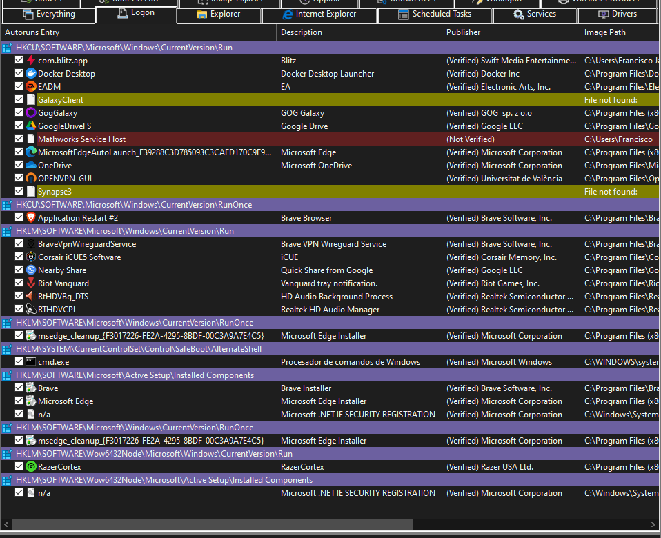Sort by the Description column header
Viewport: 661px width, 538px height.
pos(359,32)
